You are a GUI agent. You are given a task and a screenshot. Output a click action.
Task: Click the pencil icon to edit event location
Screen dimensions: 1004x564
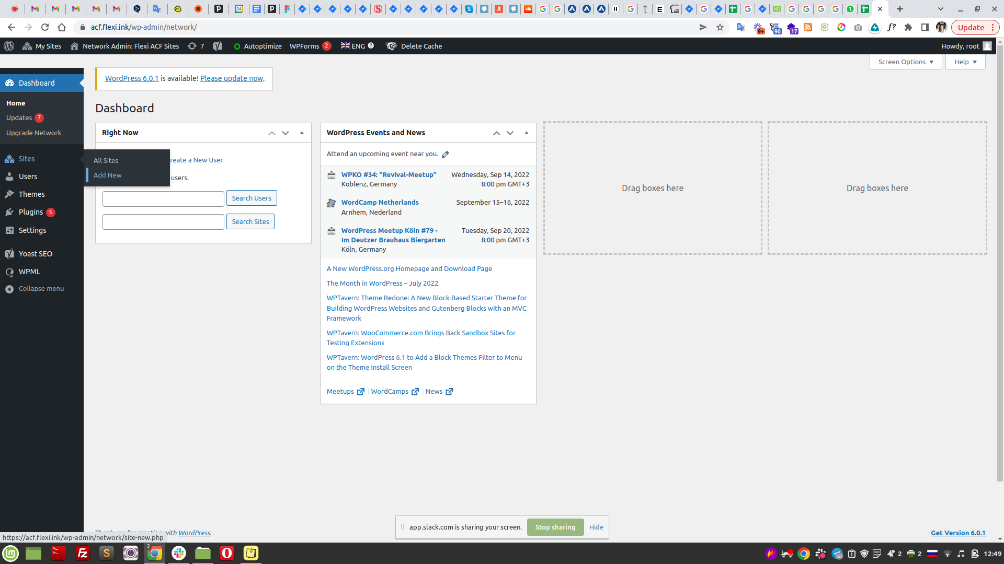tap(446, 154)
